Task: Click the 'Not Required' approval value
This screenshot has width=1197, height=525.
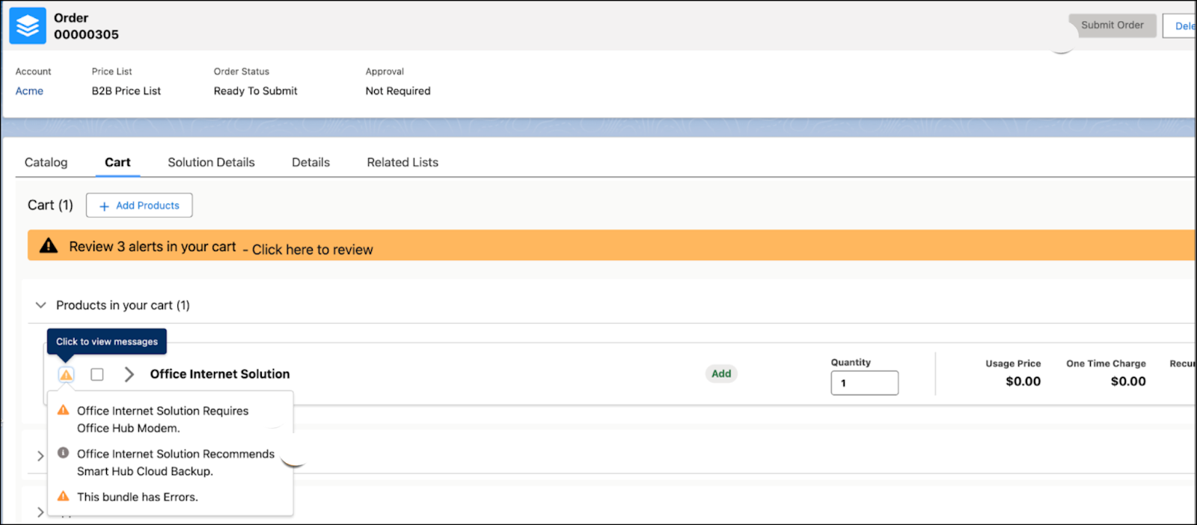Action: (x=398, y=91)
